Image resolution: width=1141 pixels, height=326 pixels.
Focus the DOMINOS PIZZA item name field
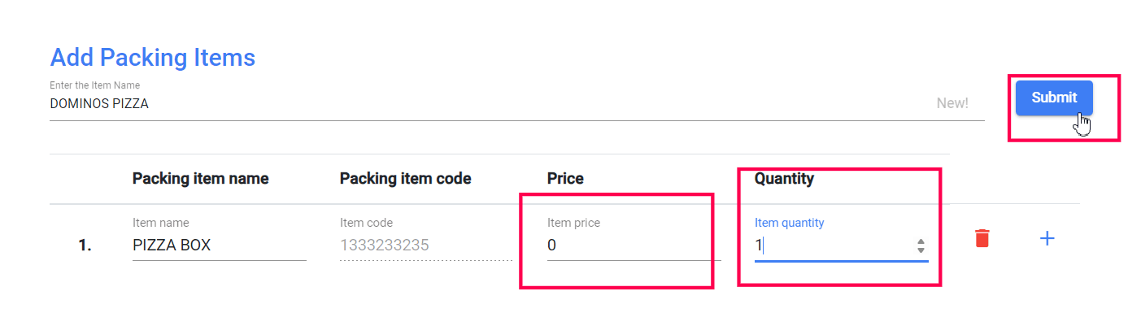[488, 104]
